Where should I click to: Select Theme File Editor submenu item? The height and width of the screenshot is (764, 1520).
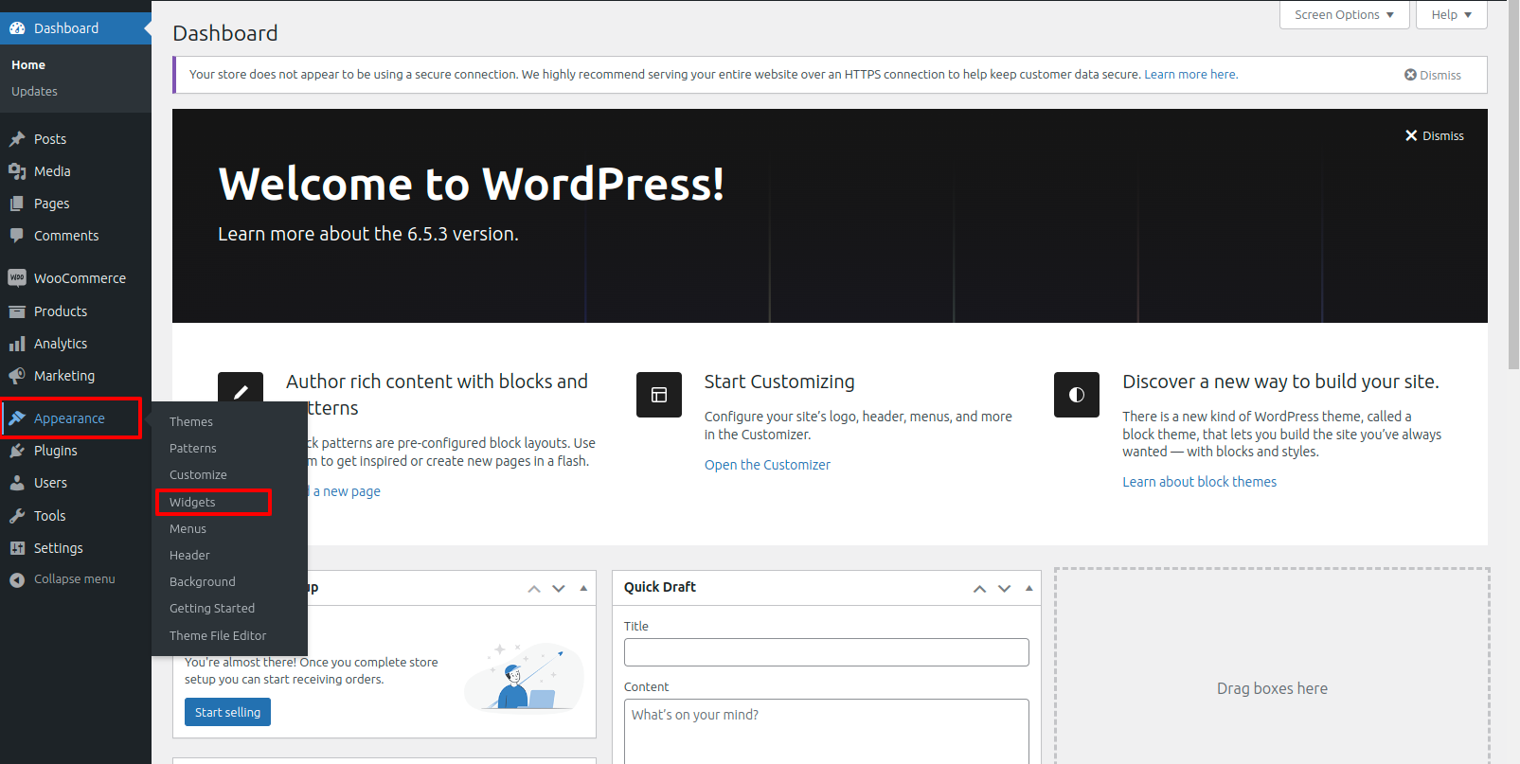click(x=218, y=635)
